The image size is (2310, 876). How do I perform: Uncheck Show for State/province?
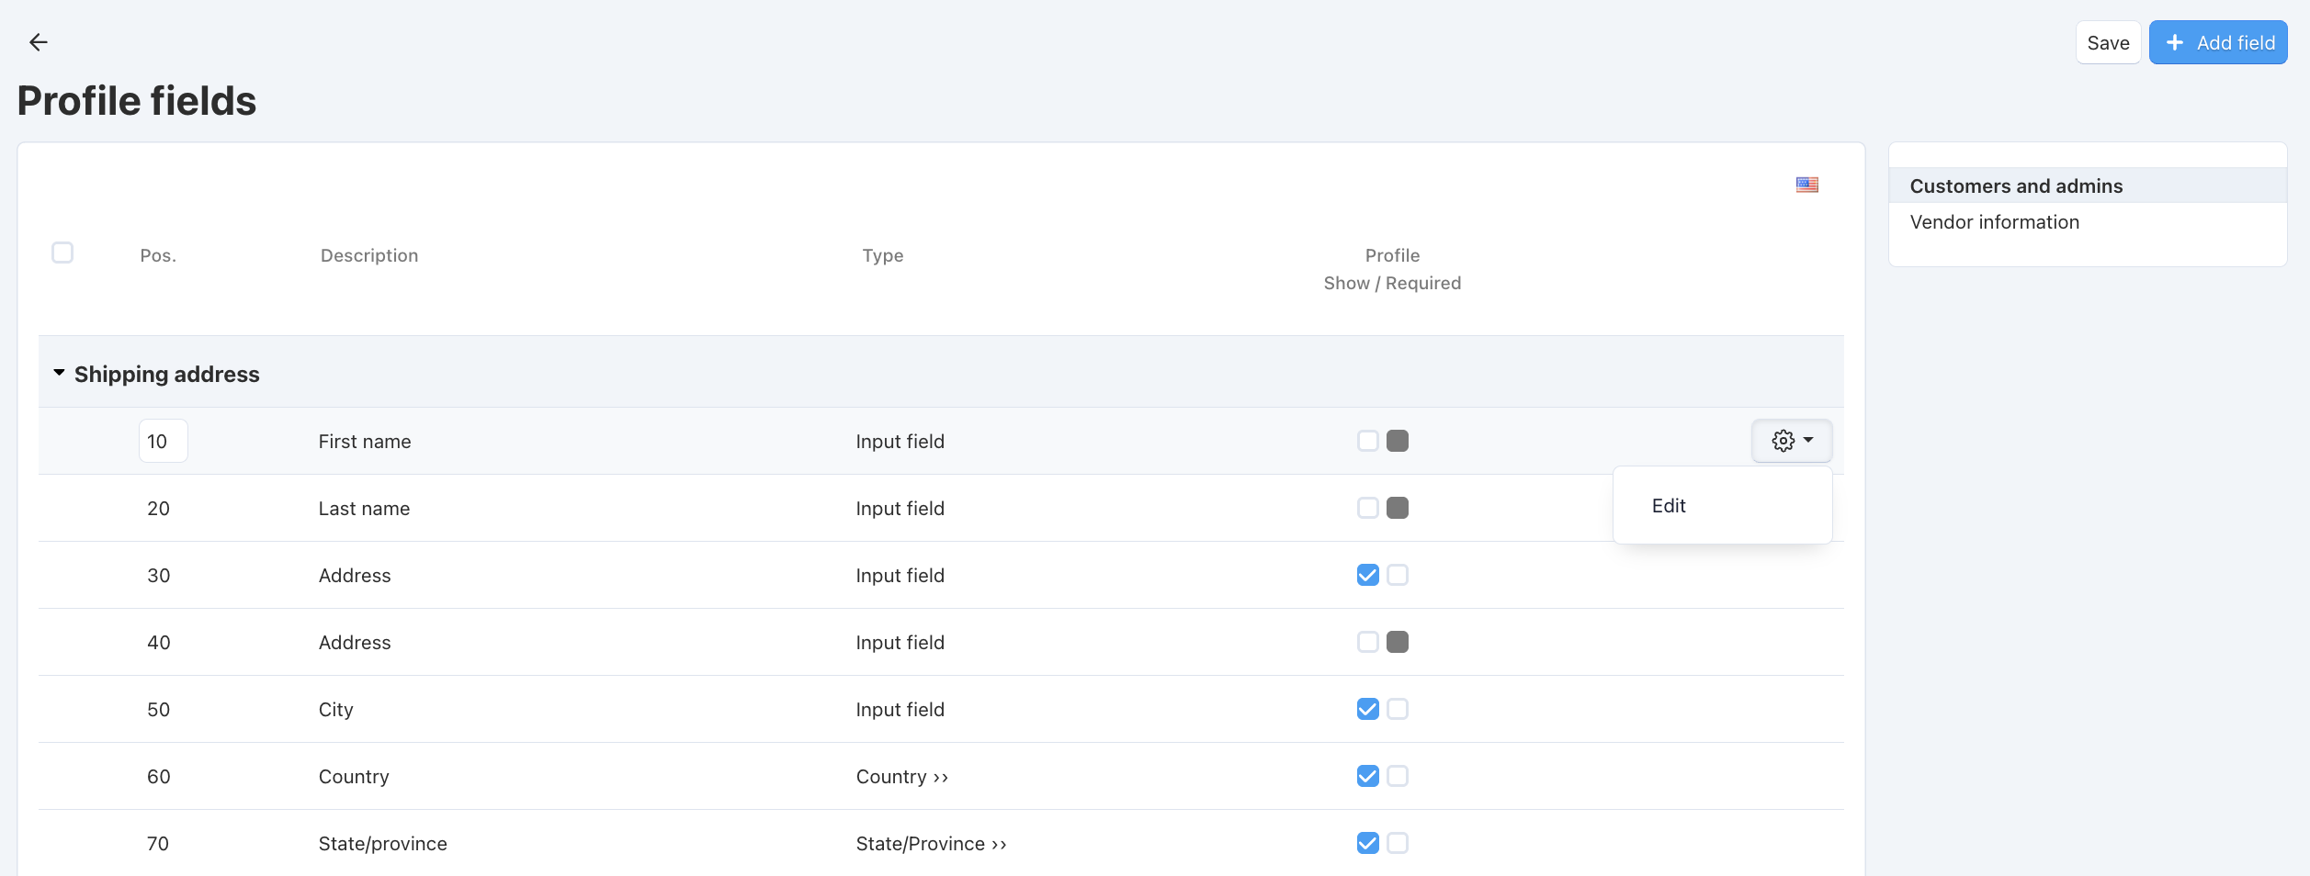(x=1368, y=843)
